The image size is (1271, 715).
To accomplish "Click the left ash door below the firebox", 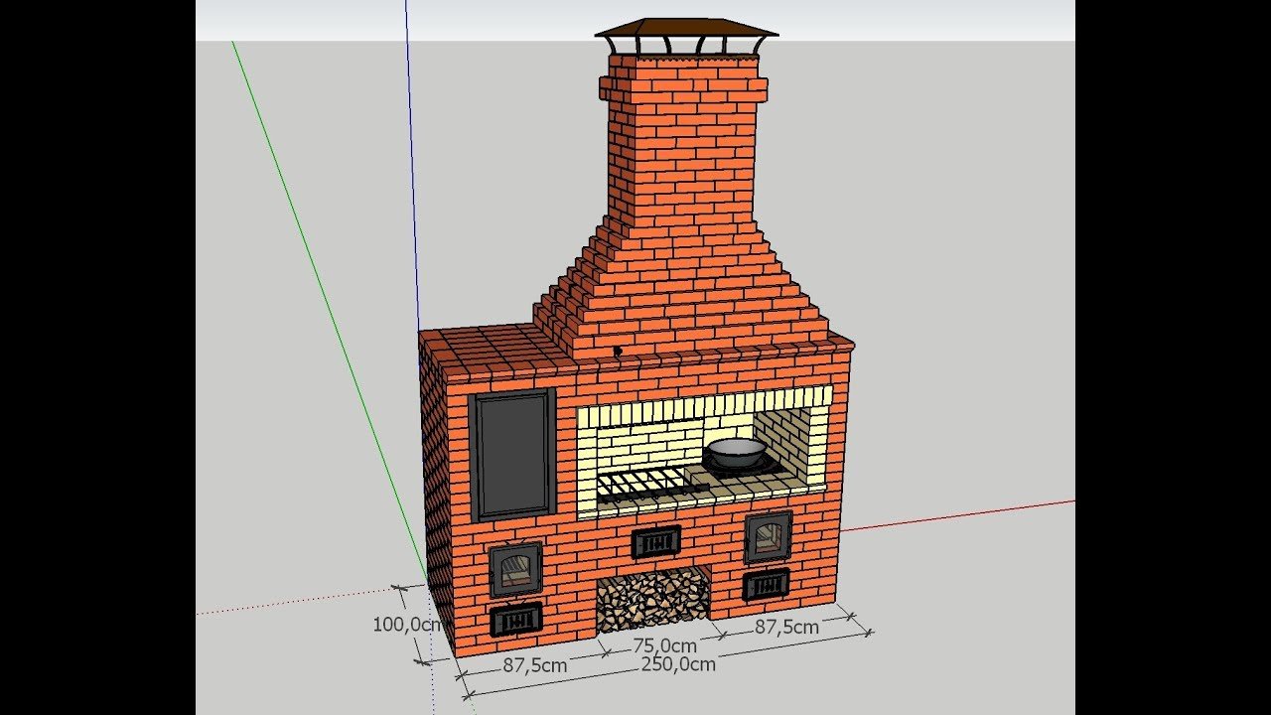I will [x=515, y=621].
